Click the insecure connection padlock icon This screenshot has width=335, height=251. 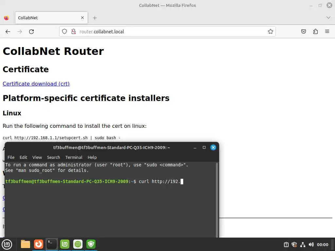click(74, 32)
